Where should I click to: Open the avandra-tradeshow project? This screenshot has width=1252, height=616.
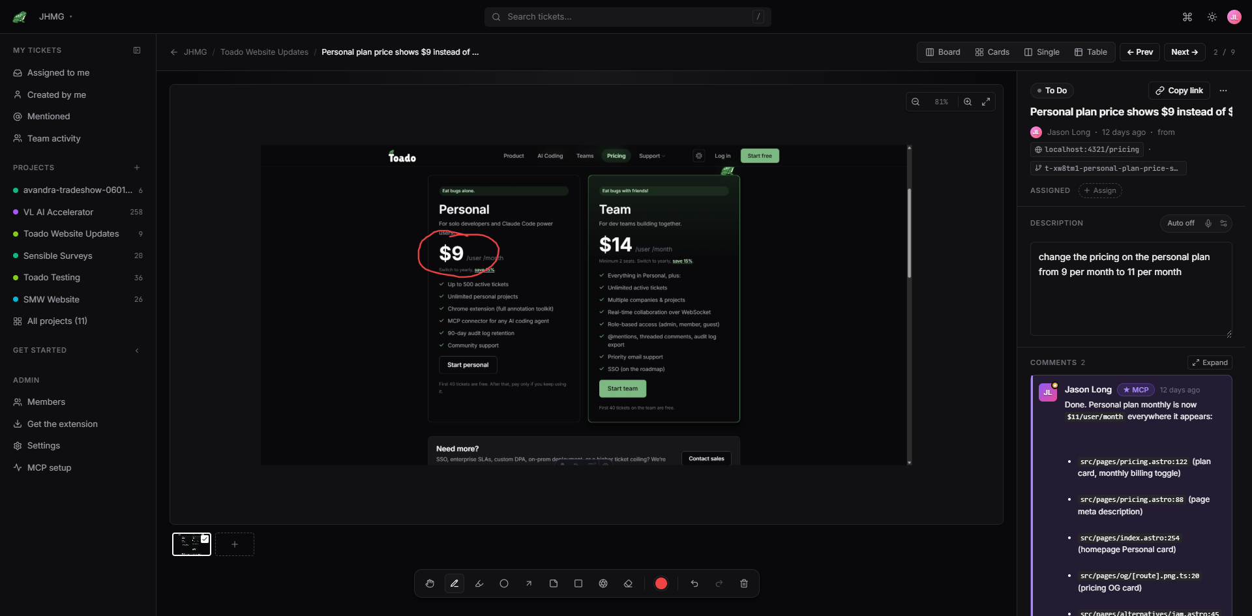tap(78, 190)
